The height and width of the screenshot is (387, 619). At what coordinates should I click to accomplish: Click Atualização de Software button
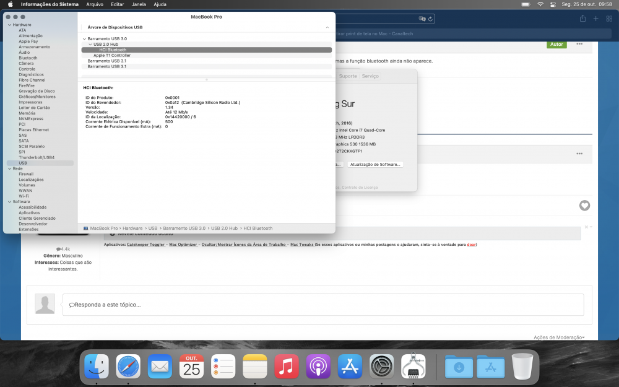[x=375, y=164]
